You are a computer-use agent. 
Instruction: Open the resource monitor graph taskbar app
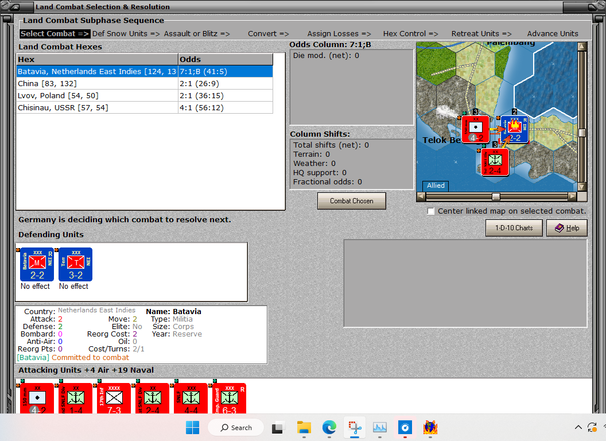click(x=379, y=427)
